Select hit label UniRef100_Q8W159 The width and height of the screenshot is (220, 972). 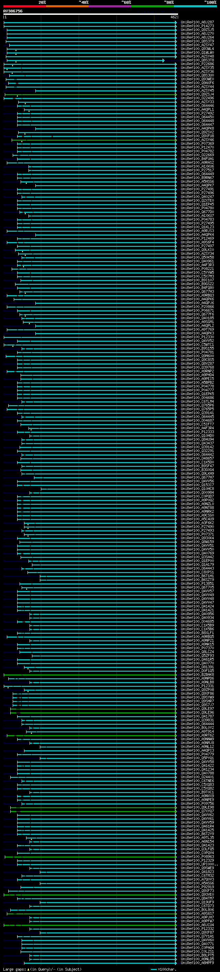(197, 542)
